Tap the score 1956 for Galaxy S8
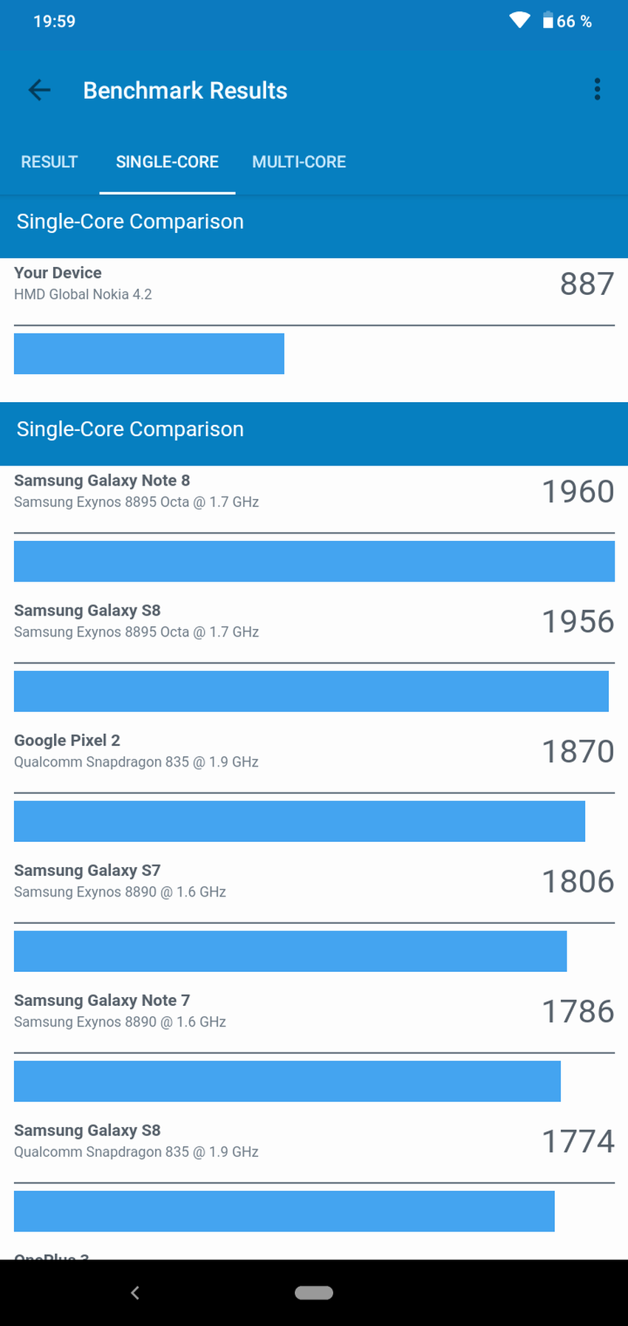Screen dimensions: 628x1326 coord(578,622)
